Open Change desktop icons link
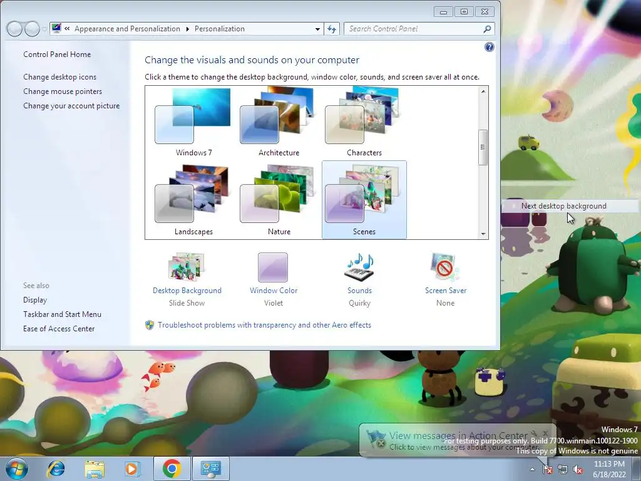This screenshot has height=481, width=641. (x=59, y=77)
